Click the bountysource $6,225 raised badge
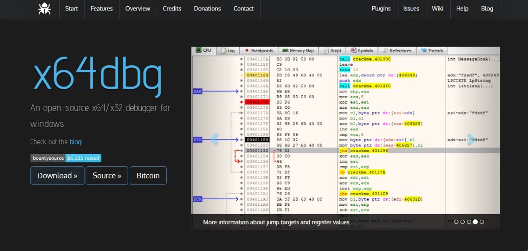The image size is (528, 251). (66, 158)
